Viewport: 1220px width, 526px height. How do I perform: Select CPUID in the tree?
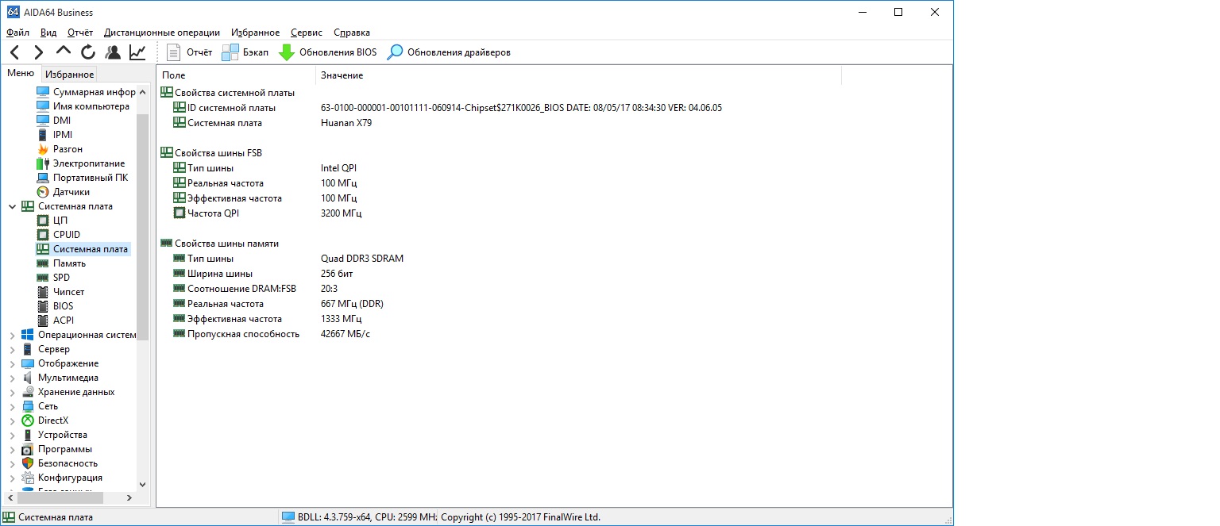pos(59,235)
